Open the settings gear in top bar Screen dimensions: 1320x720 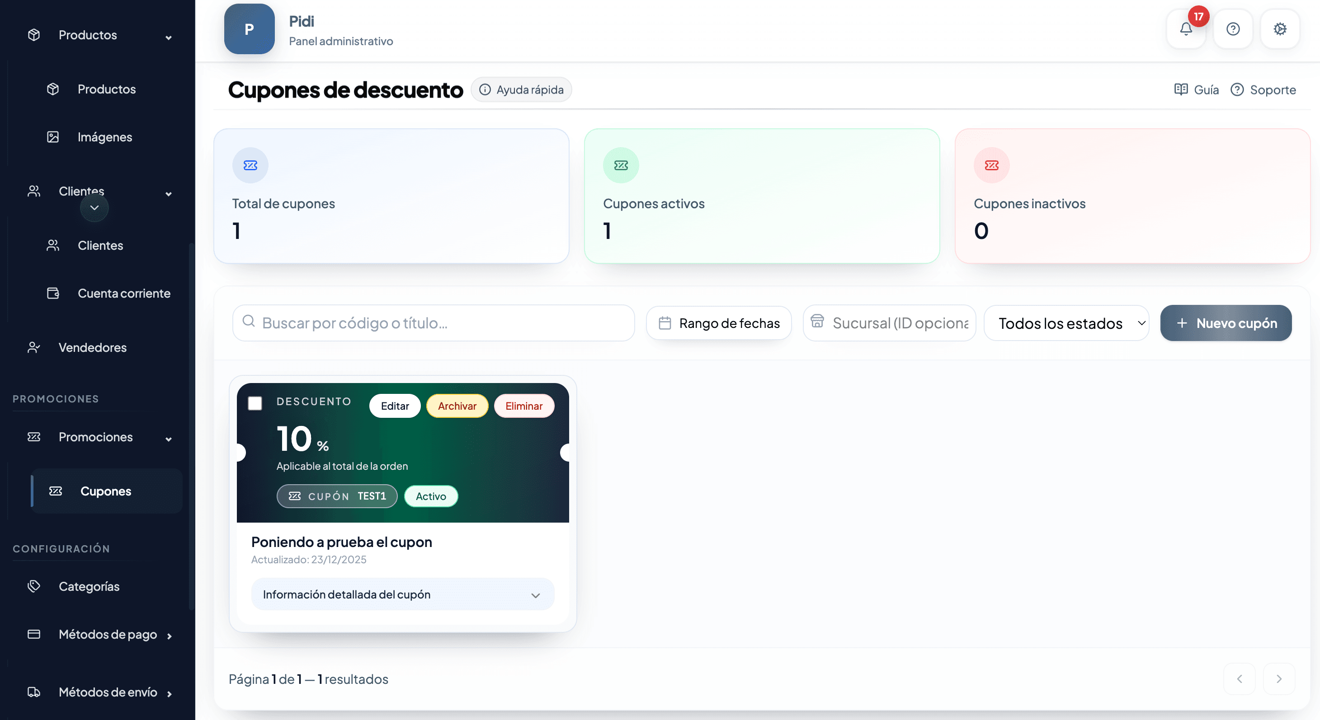(1279, 29)
